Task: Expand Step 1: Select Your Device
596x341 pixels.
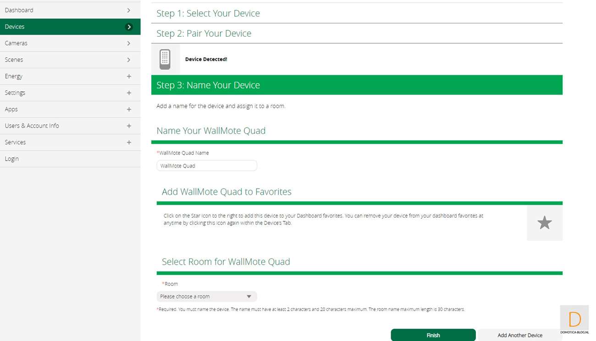Action: point(208,13)
